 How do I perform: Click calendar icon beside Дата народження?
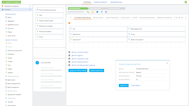pos(6,84)
